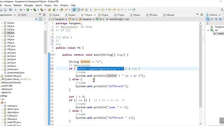Click the New Java Class icon
Screen dimensions: 224x126
pyautogui.click(x=54, y=10)
